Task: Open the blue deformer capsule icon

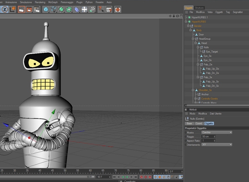Action: coord(77,9)
